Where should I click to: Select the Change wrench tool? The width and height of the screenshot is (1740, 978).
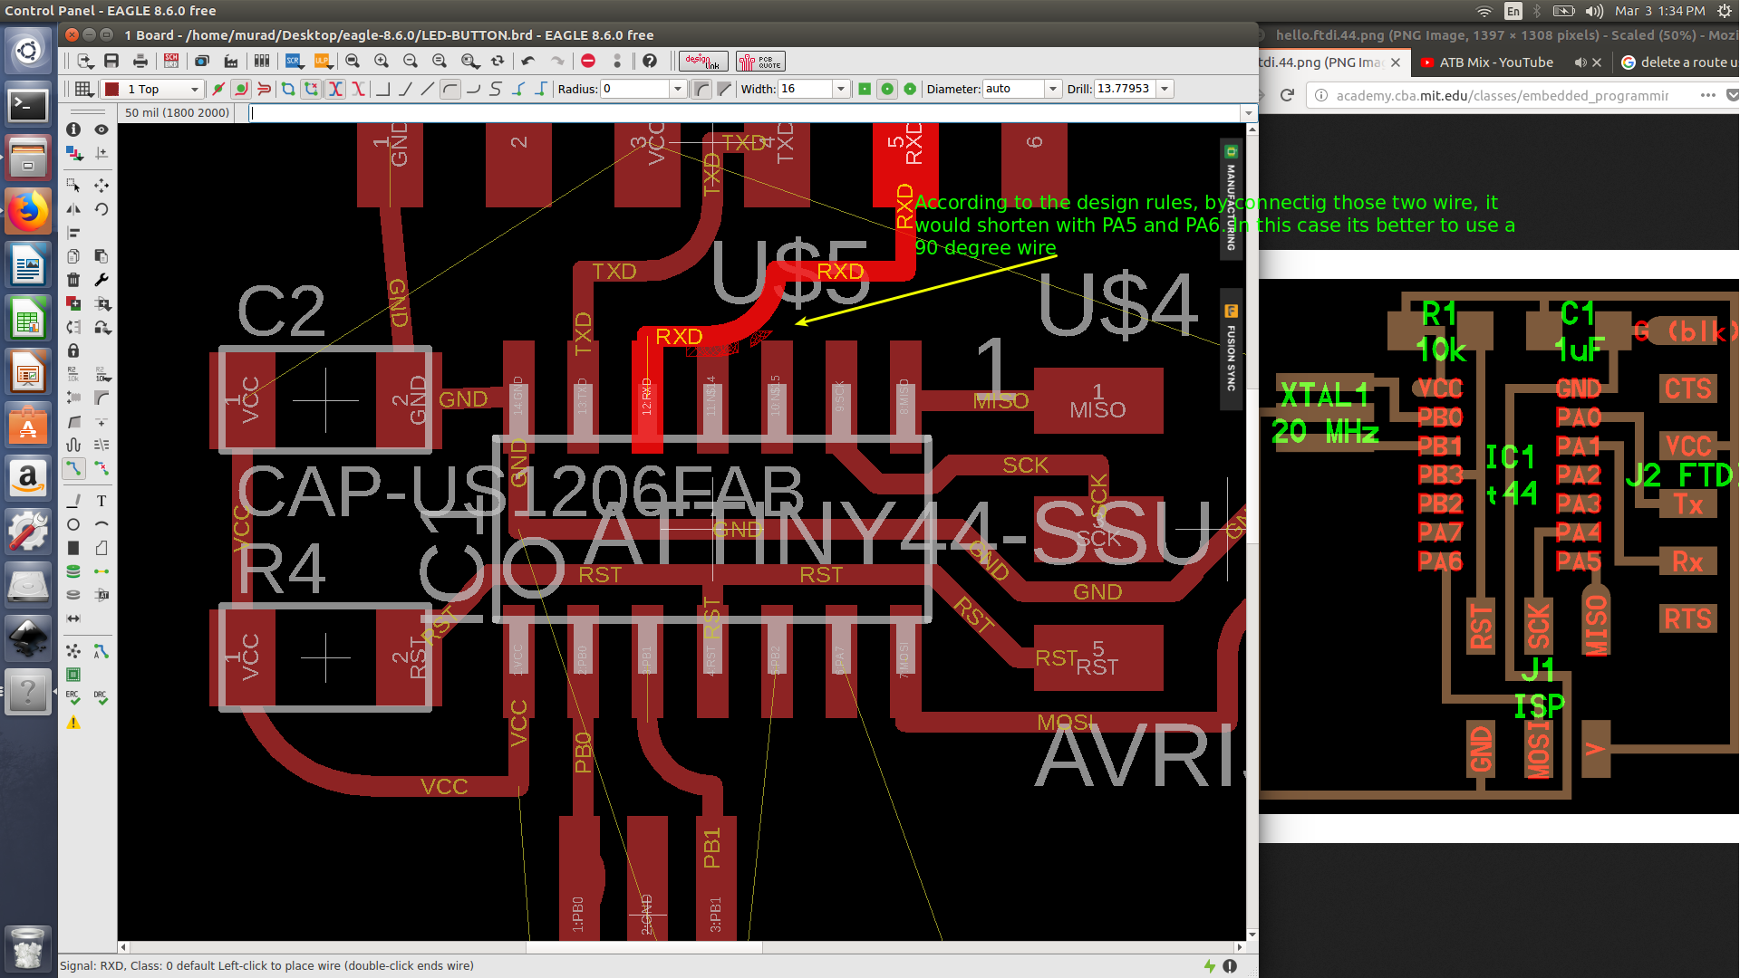pyautogui.click(x=101, y=280)
